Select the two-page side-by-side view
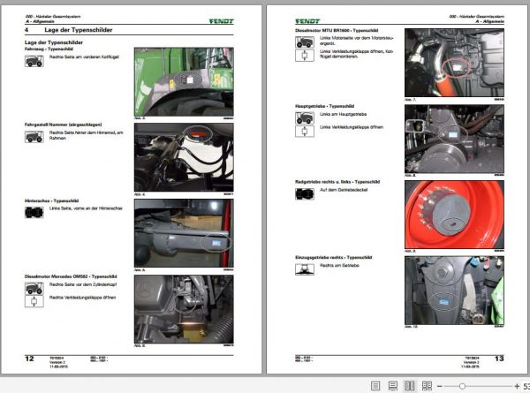Screen dimensions: 530x393 (410, 386)
